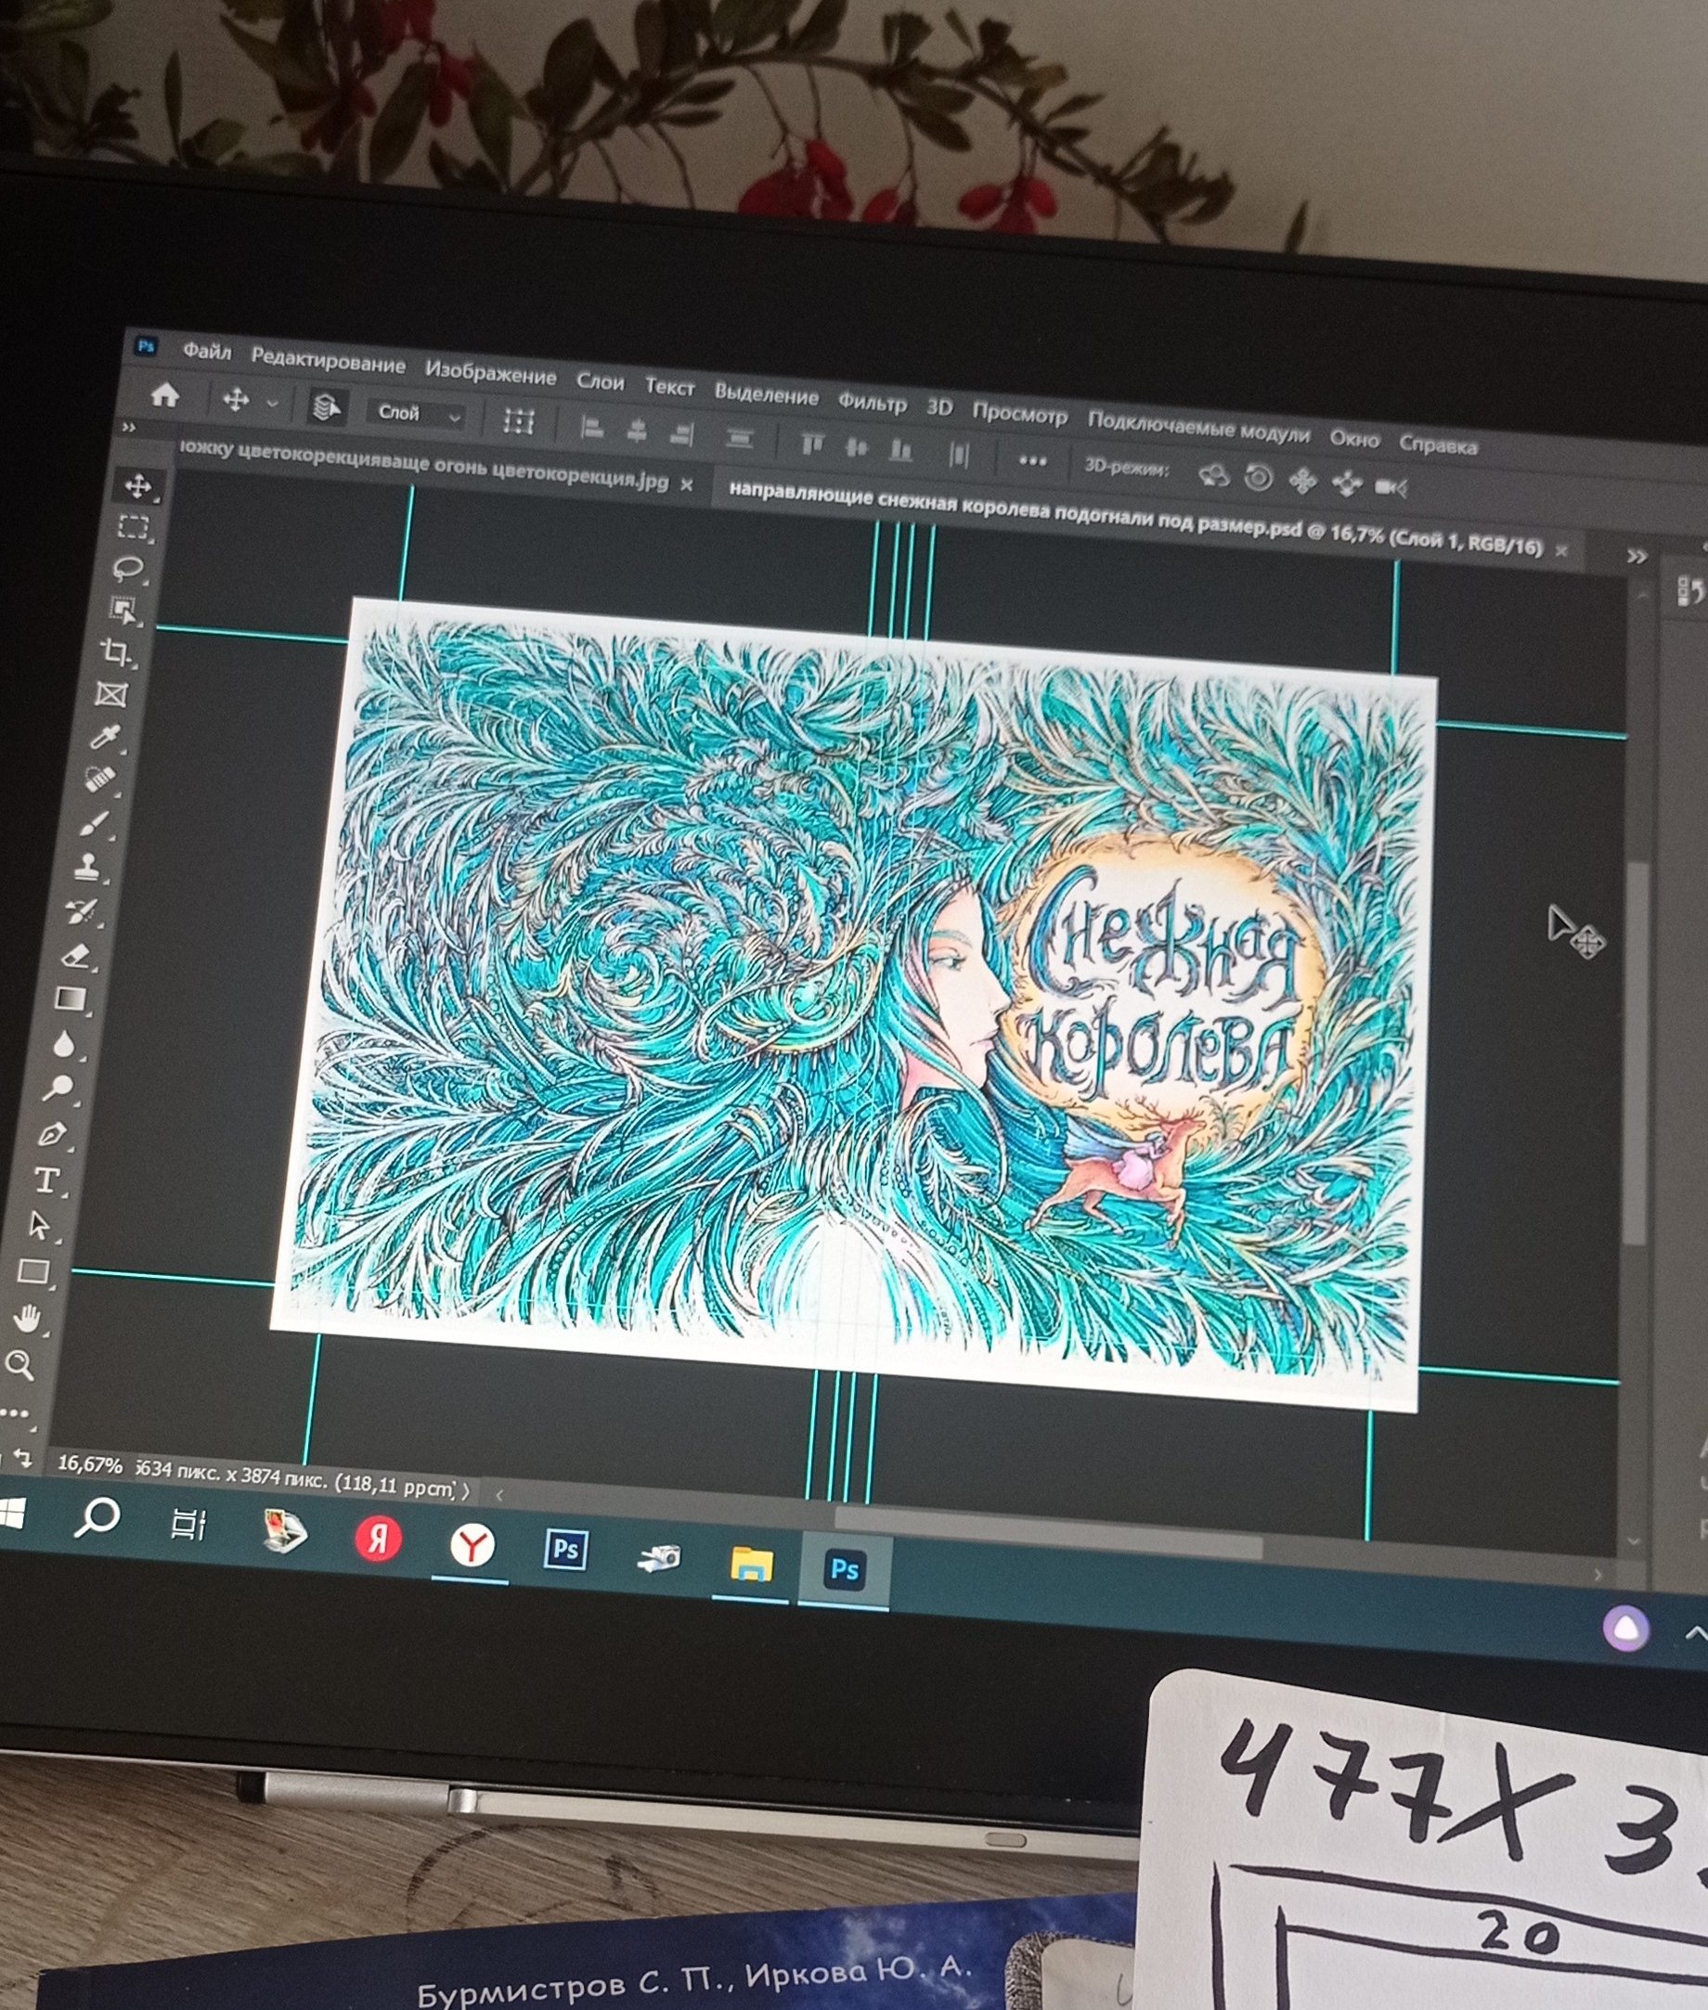Open the Изображение menu
The image size is (1708, 2010).
[x=490, y=375]
